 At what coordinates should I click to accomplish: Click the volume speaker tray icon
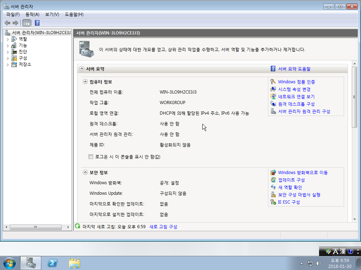(x=319, y=263)
